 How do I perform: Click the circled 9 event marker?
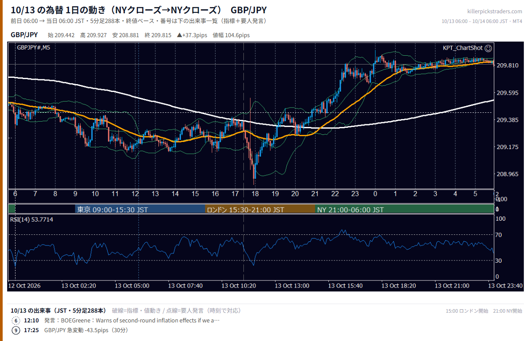point(15,330)
